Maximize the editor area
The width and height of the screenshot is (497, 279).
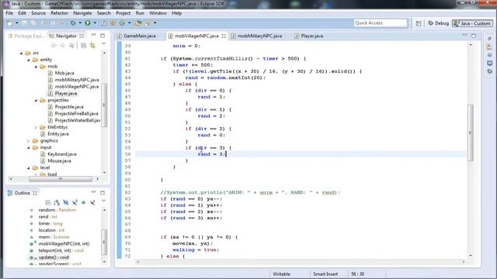(x=474, y=36)
